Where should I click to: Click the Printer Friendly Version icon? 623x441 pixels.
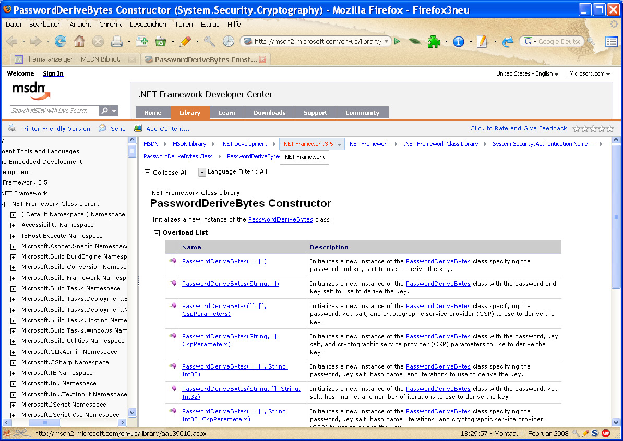click(12, 128)
